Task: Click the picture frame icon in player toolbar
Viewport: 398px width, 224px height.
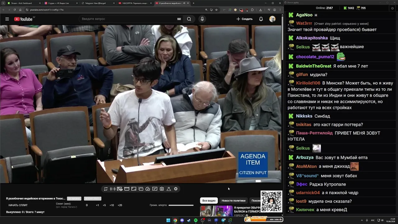Action: pyautogui.click(x=134, y=189)
